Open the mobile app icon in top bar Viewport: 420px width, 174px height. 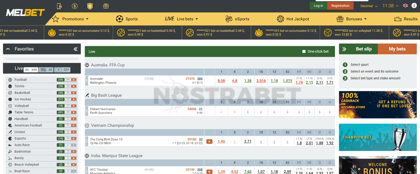click(60, 6)
